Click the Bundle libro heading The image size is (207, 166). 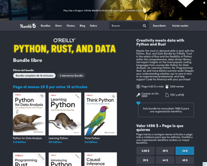(27, 60)
